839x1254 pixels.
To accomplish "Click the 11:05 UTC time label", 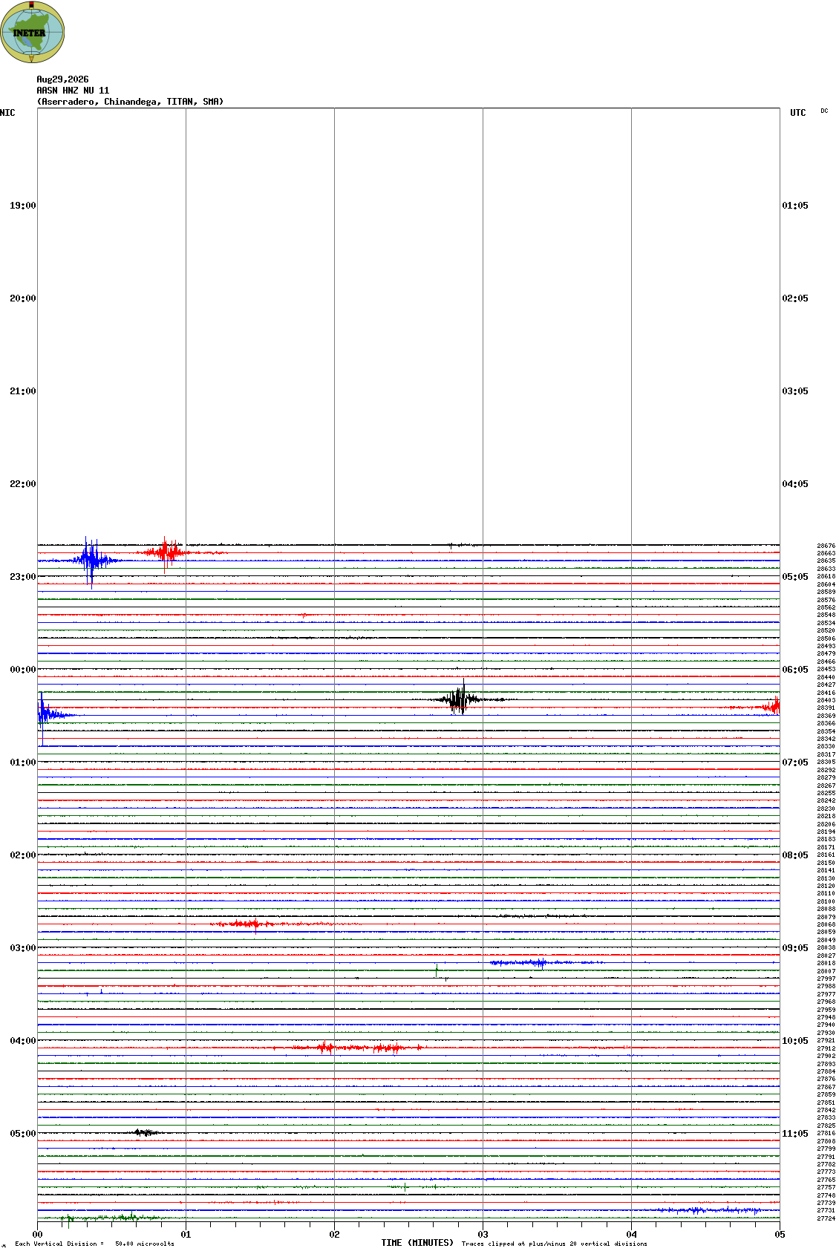I will click(795, 1134).
